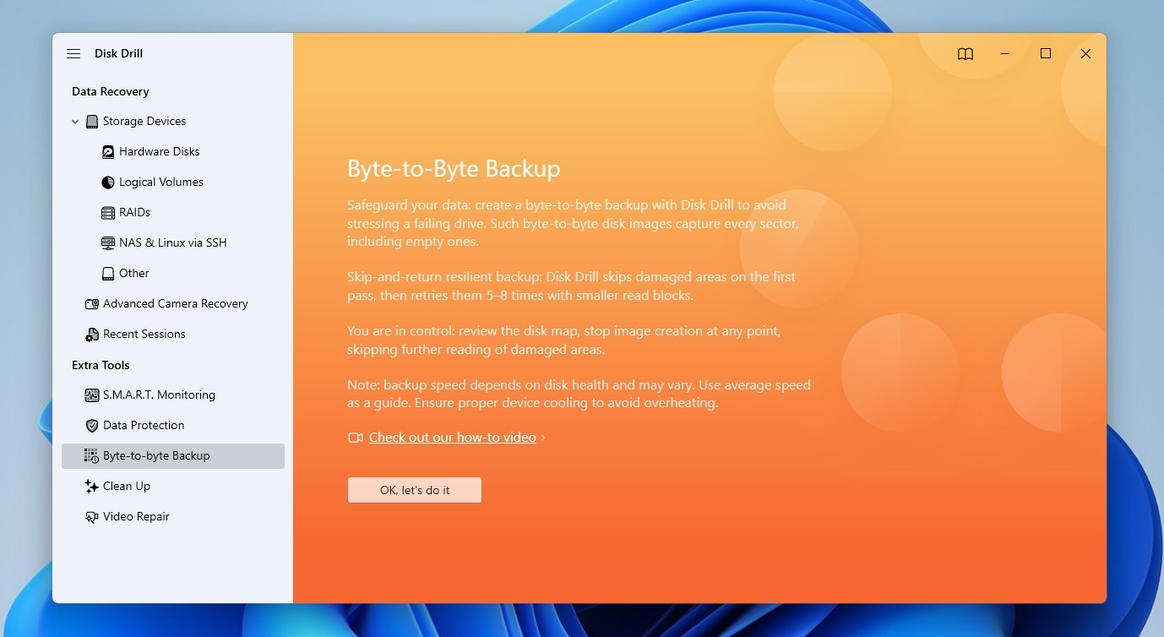This screenshot has height=637, width=1164.
Task: Click the Data Recovery section header
Action: (111, 91)
